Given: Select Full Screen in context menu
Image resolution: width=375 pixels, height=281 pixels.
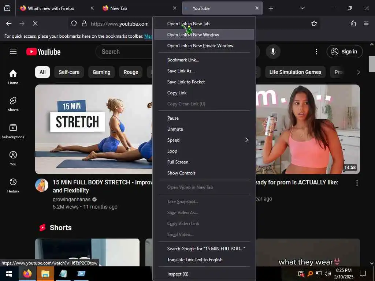Looking at the screenshot, I should click(x=204, y=162).
